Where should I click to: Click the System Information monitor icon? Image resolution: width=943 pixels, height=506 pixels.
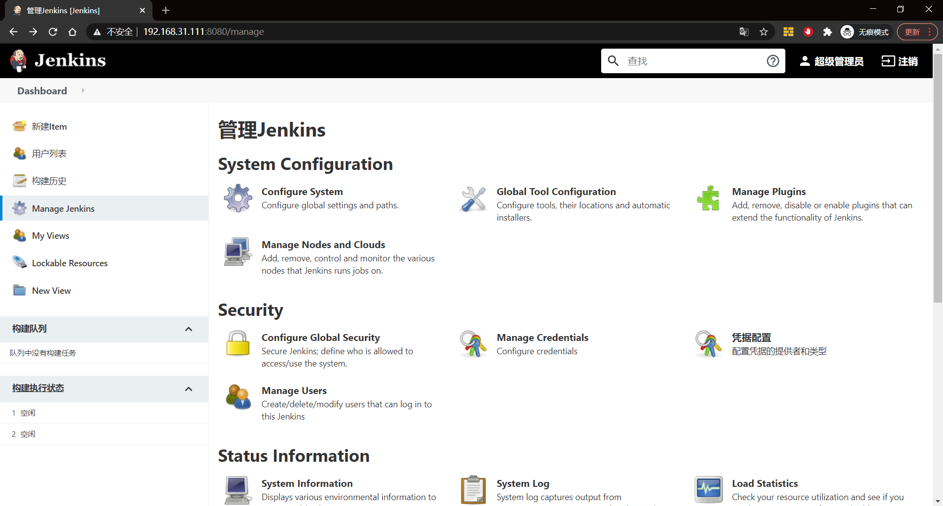point(238,490)
